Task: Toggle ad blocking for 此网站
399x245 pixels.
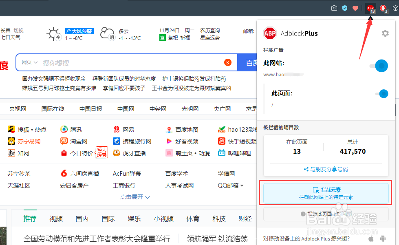Action: (x=379, y=66)
